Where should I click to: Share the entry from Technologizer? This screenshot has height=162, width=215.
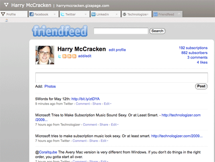tap(104, 125)
